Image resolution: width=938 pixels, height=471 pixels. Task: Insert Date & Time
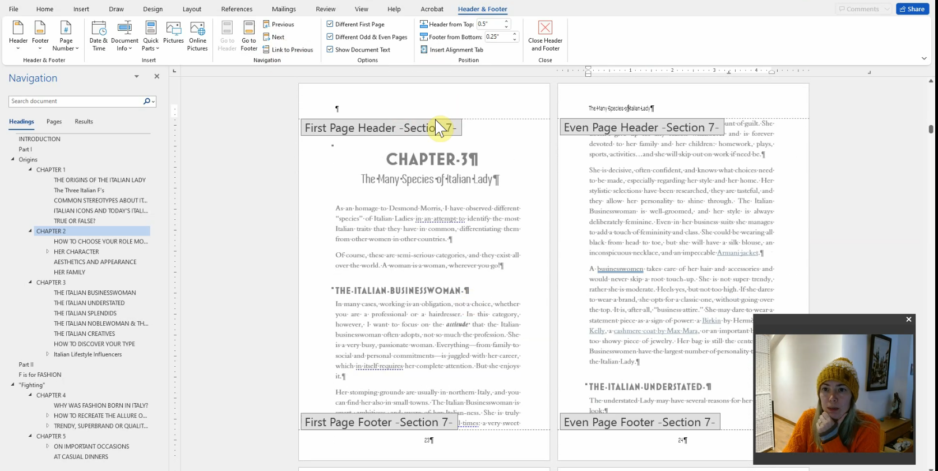click(x=99, y=36)
